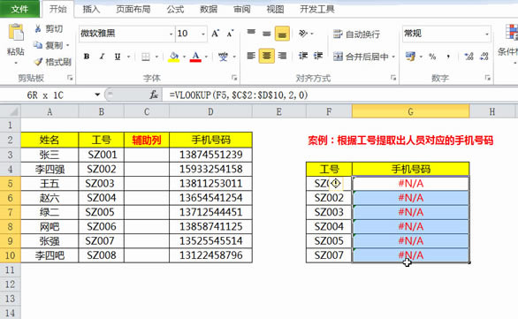Switch to the Developer tab
Image resolution: width=518 pixels, height=319 pixels.
tap(316, 9)
